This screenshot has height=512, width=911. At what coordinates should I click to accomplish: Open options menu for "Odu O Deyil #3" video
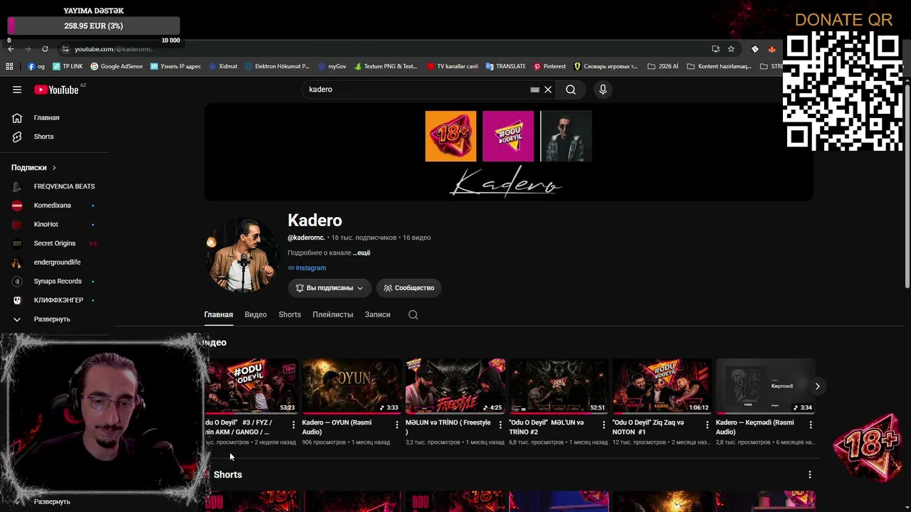pos(293,425)
